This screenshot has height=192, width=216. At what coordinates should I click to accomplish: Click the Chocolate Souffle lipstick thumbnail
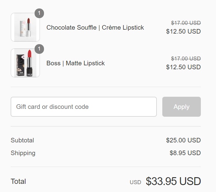click(x=25, y=27)
